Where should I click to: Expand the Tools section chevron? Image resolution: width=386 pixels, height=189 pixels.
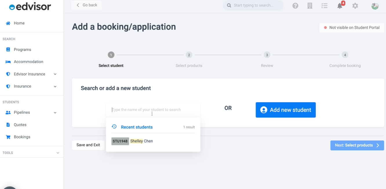click(x=58, y=153)
